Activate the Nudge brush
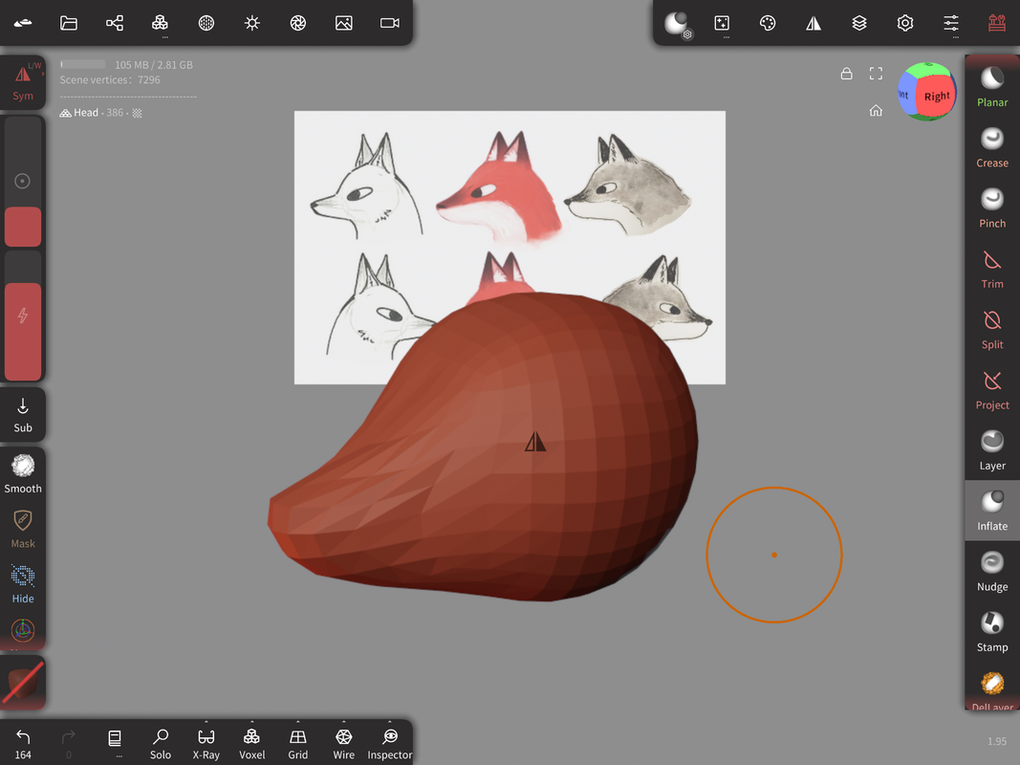Viewport: 1020px width, 765px height. point(992,571)
